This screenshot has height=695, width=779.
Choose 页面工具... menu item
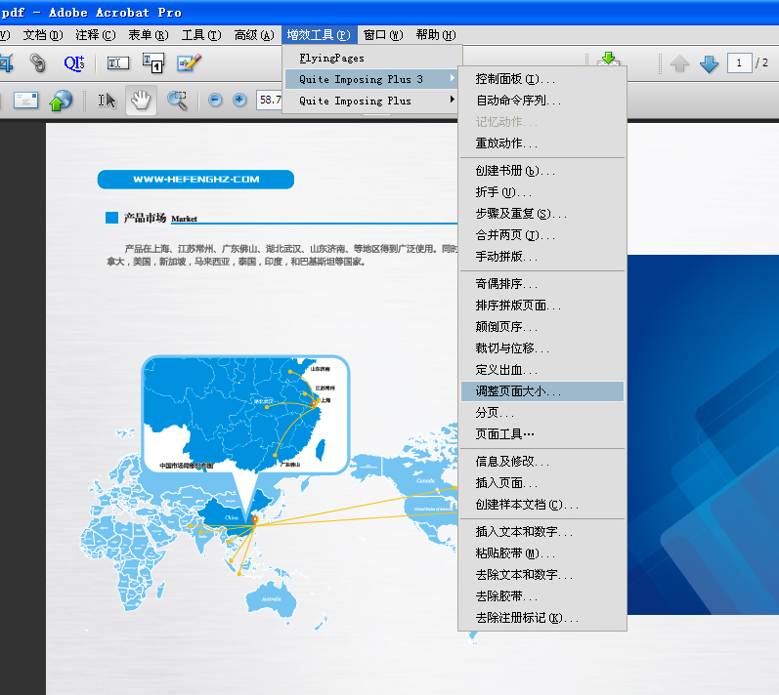click(x=542, y=434)
